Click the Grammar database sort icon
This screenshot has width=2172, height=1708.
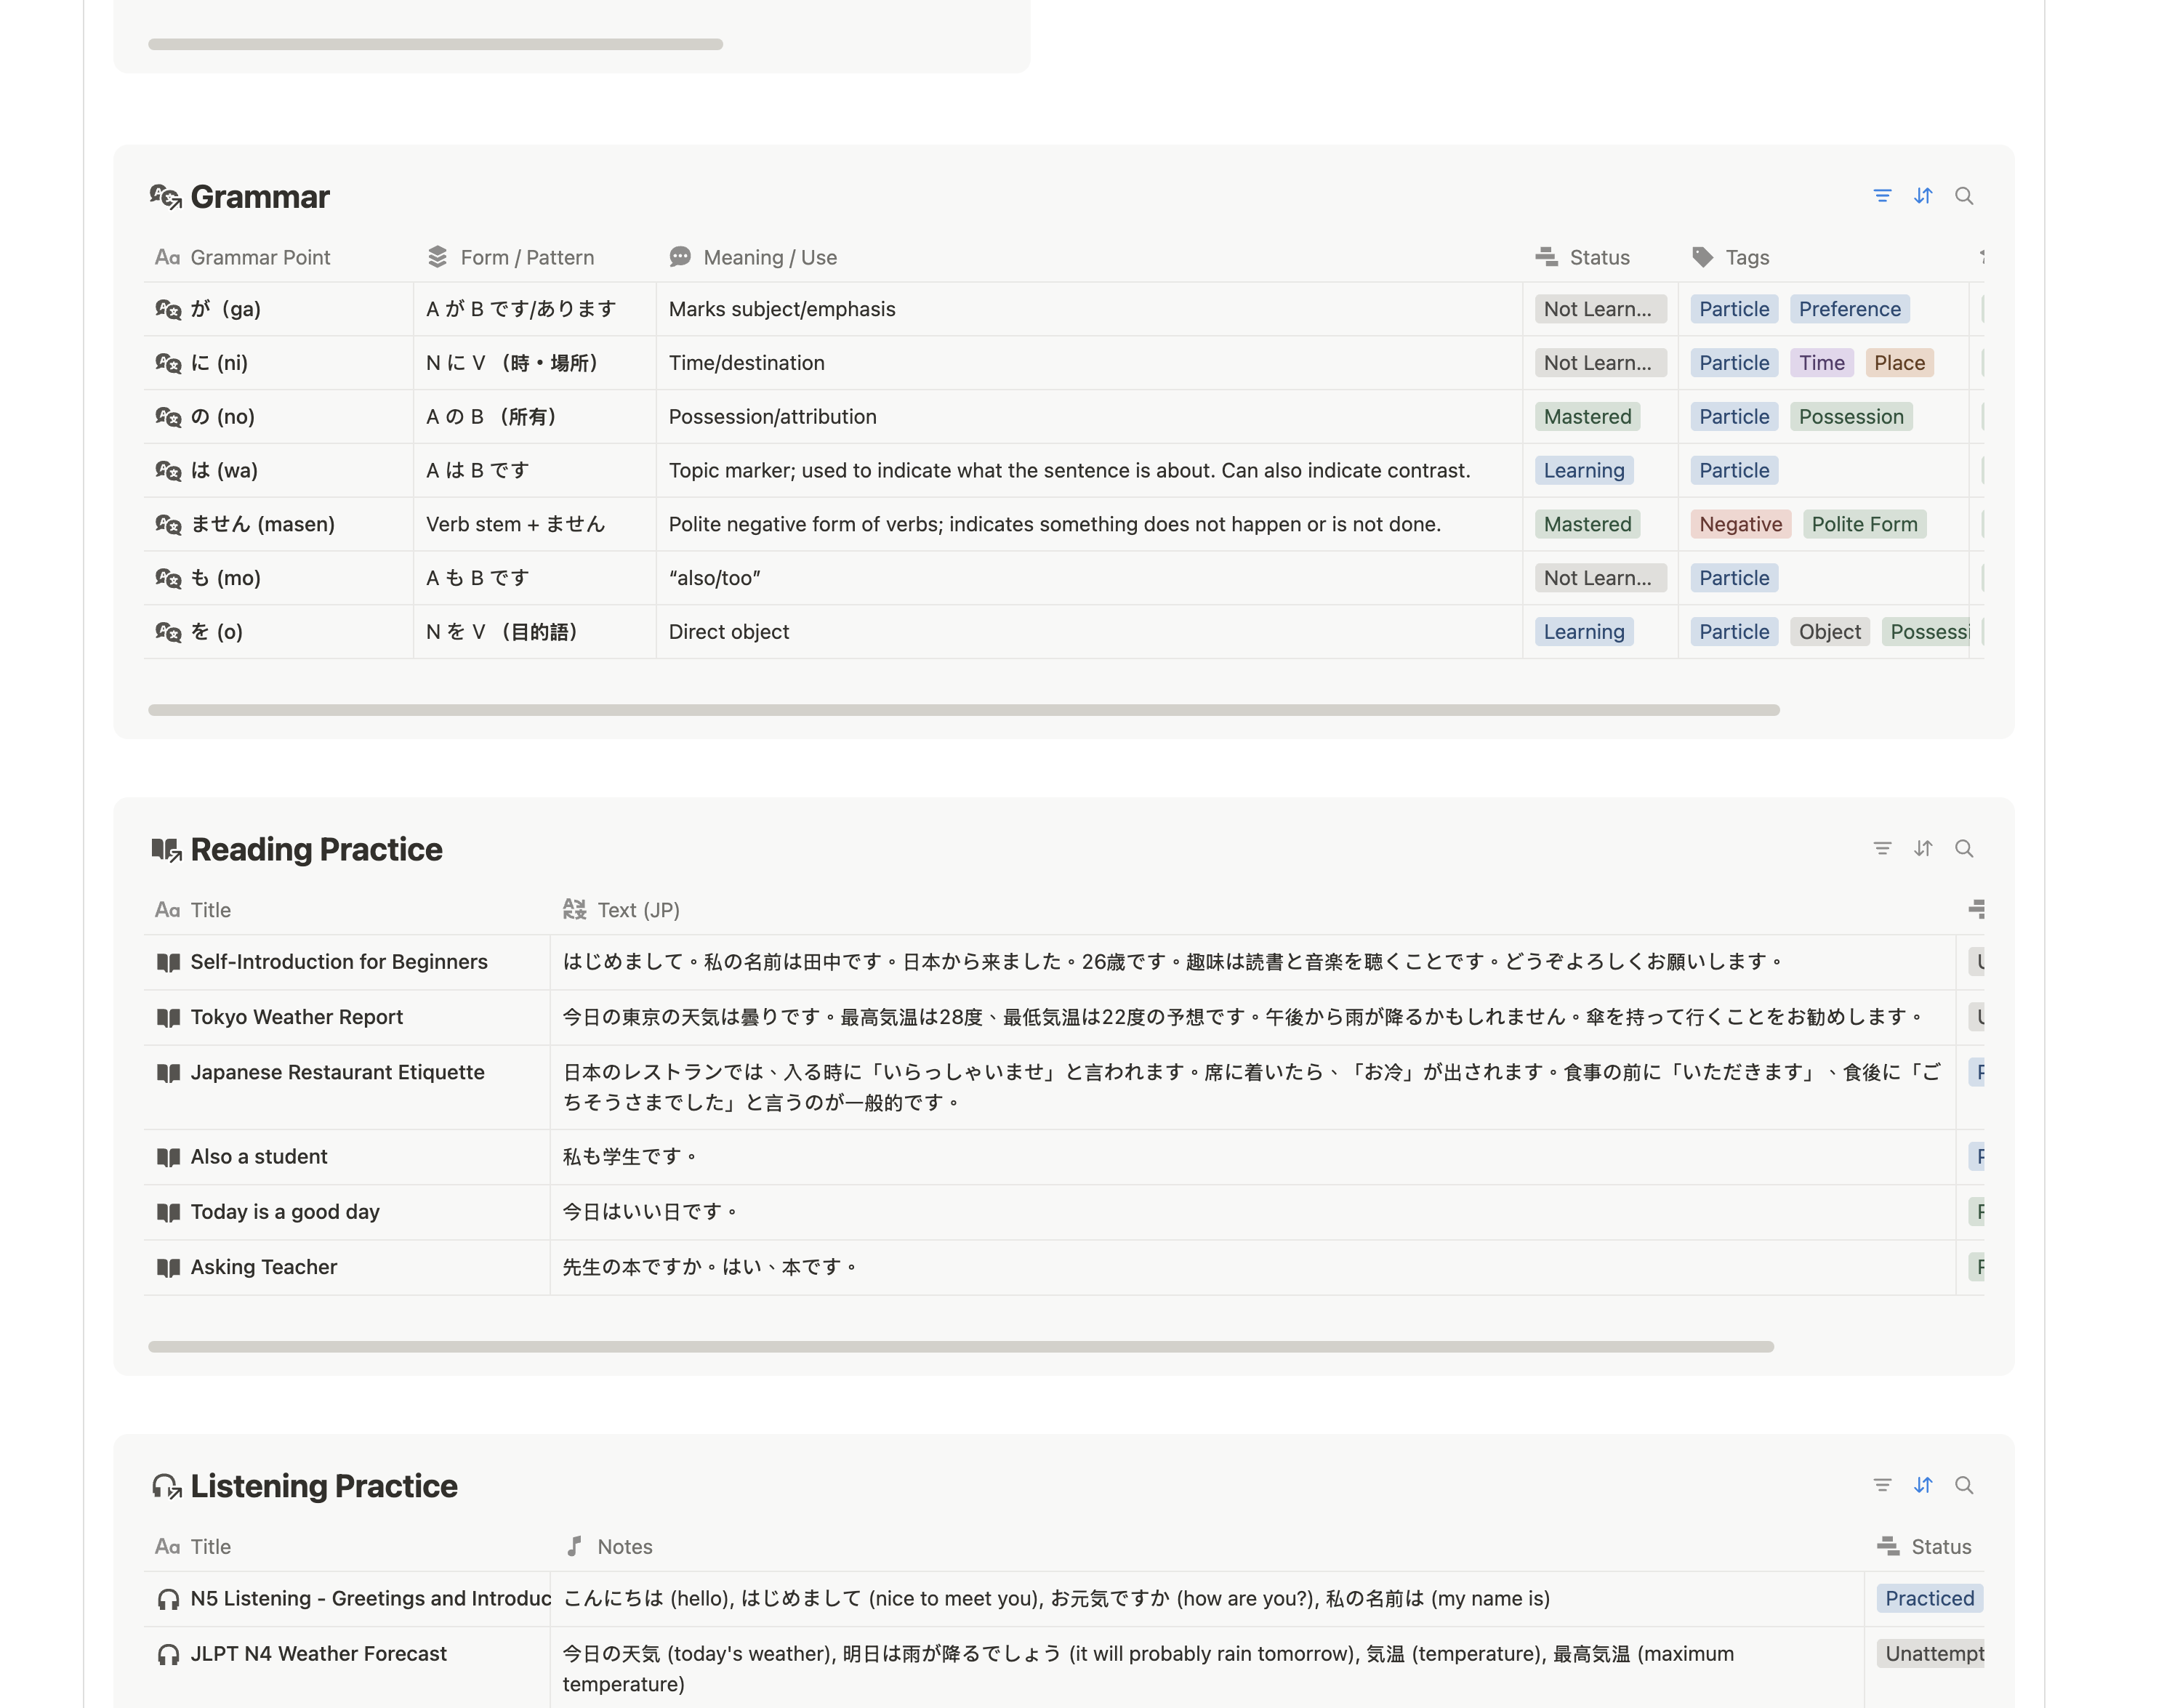(x=1922, y=196)
